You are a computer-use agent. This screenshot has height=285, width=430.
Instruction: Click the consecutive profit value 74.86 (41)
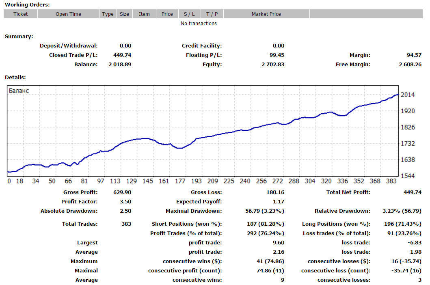pyautogui.click(x=270, y=270)
